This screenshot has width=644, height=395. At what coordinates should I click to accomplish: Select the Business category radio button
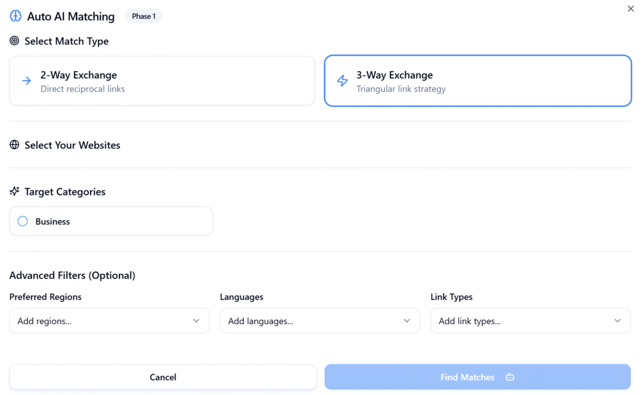23,221
